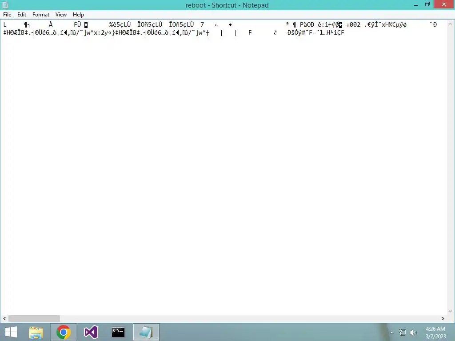Open Command Prompt from the taskbar
Screen dimensions: 455x341
118,332
